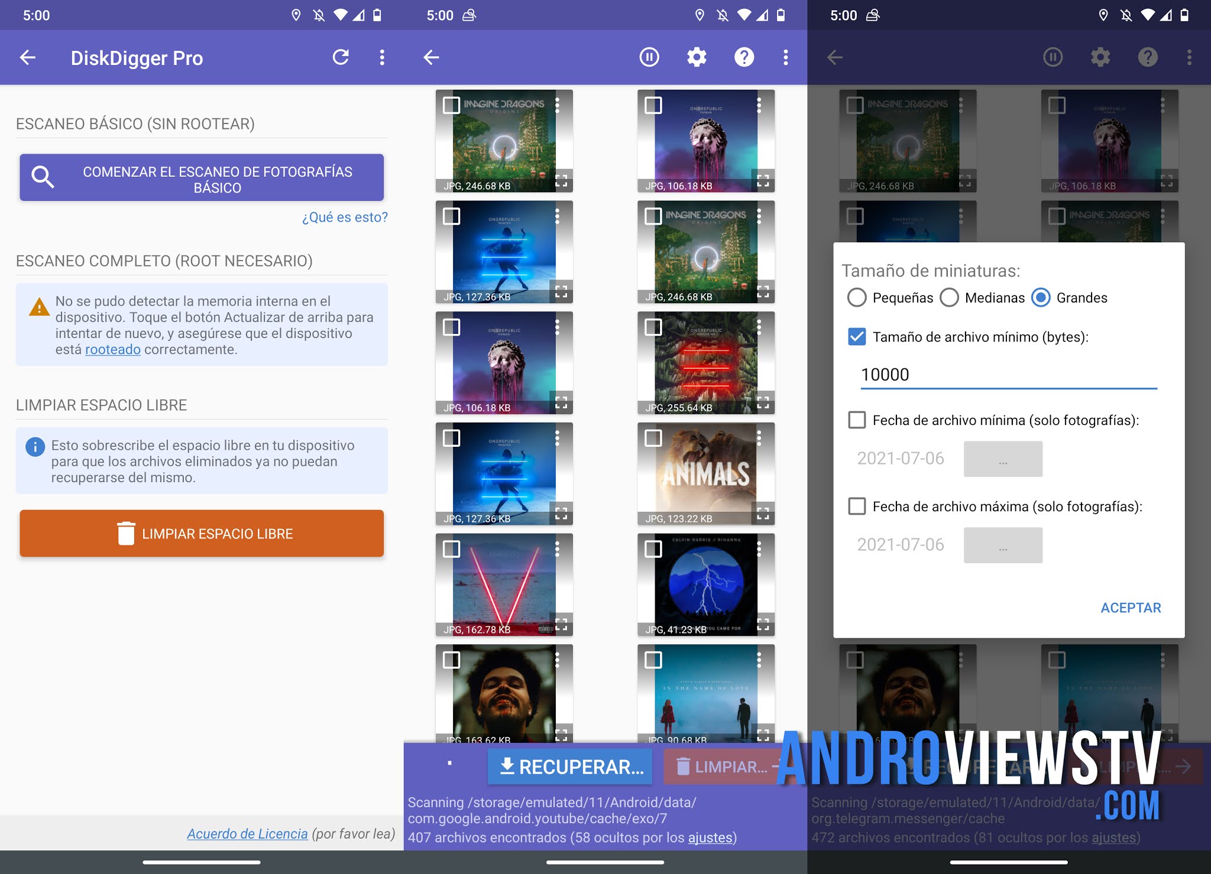Screen dimensions: 1211x874
Task: Expand fullscreen preview of first Imagine Dragons photo
Action: [561, 180]
